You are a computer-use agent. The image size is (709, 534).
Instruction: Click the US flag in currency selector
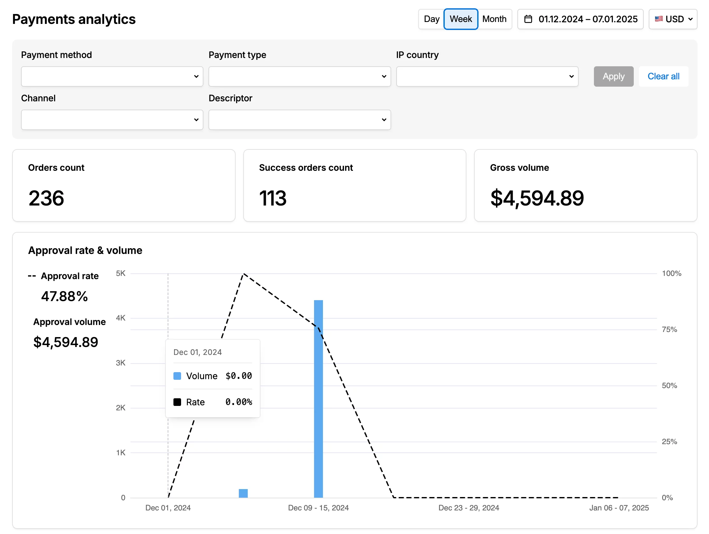659,19
